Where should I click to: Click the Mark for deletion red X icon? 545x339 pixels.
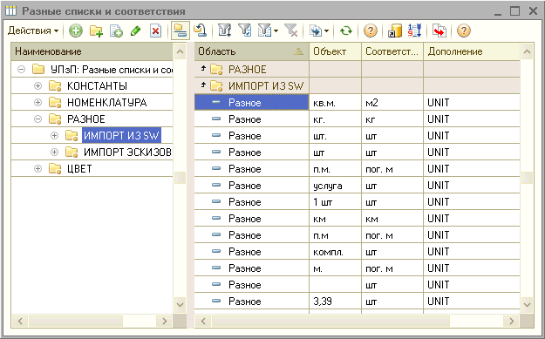point(156,31)
